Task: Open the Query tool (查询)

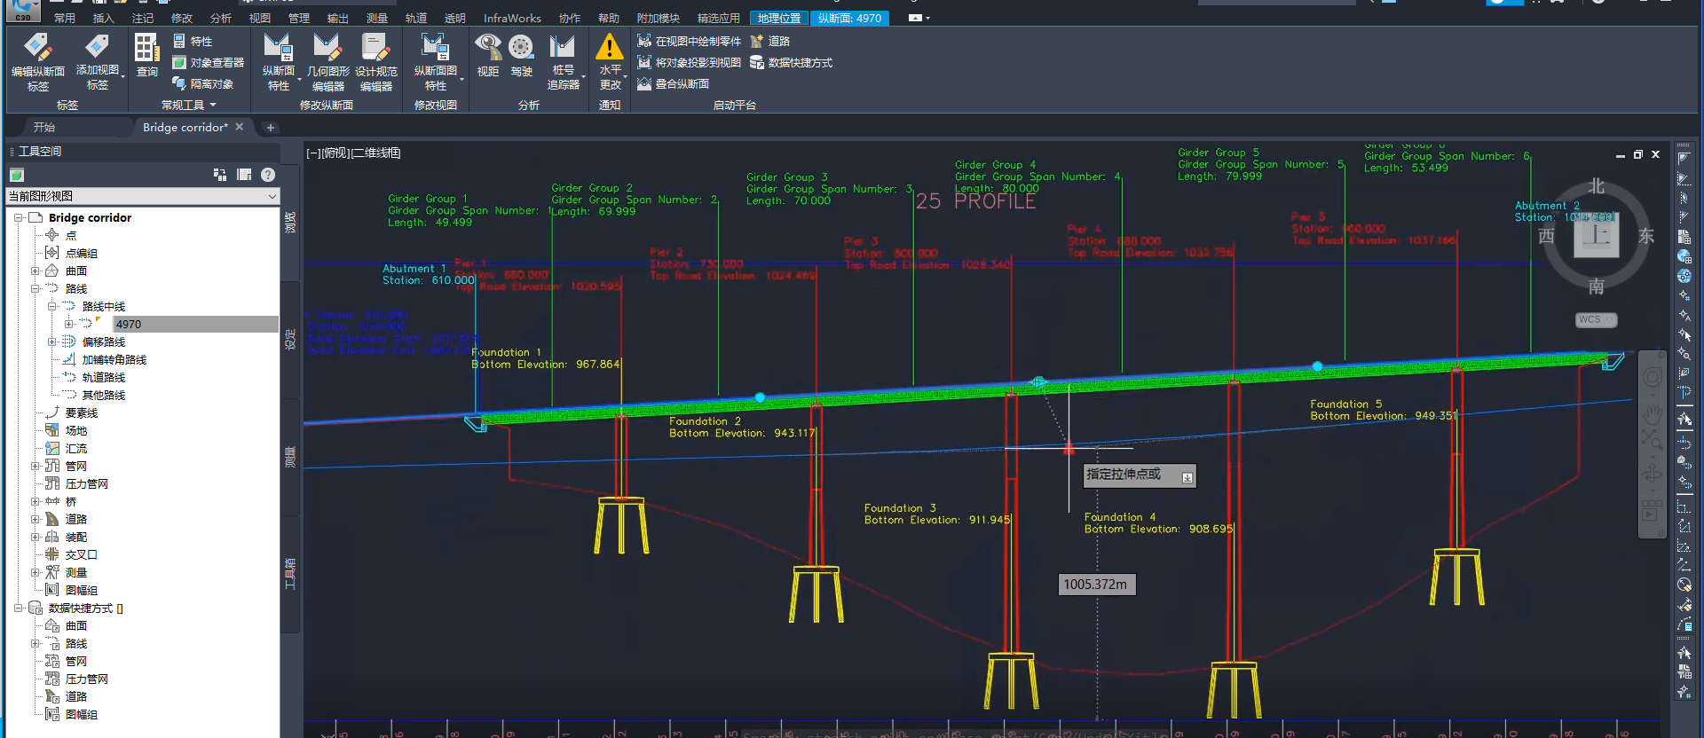Action: [146, 56]
